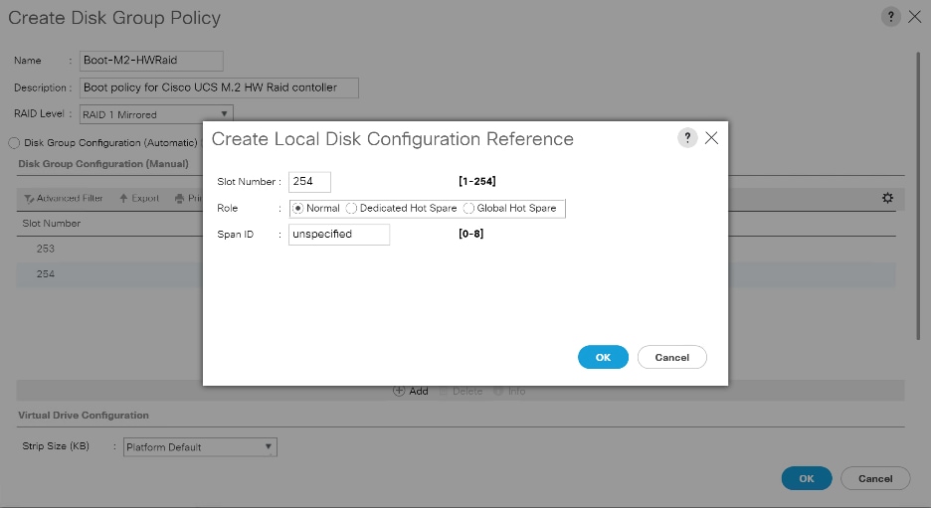The height and width of the screenshot is (508, 931).
Task: Click the Add plus icon
Action: tap(399, 391)
